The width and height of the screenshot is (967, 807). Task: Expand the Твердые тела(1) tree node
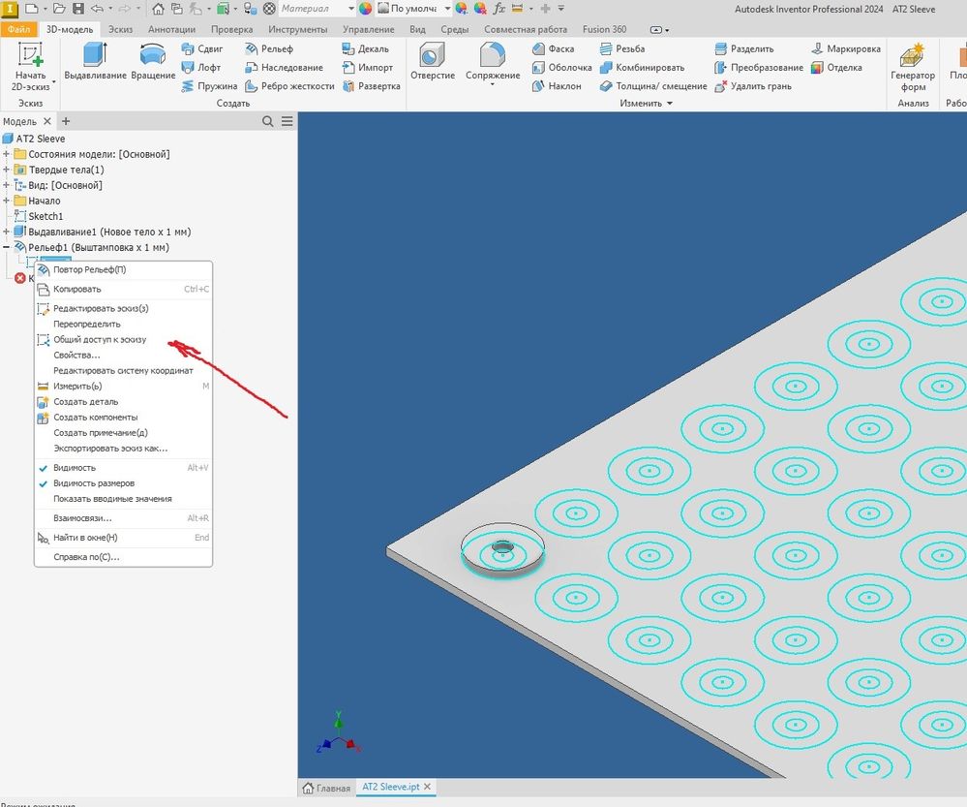[8, 170]
